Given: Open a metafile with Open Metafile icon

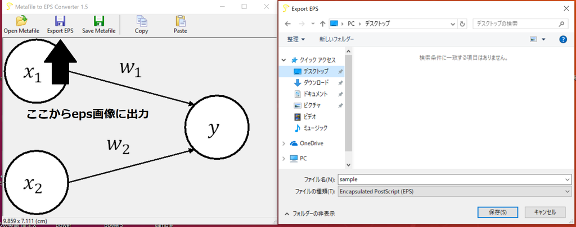Looking at the screenshot, I should (21, 25).
